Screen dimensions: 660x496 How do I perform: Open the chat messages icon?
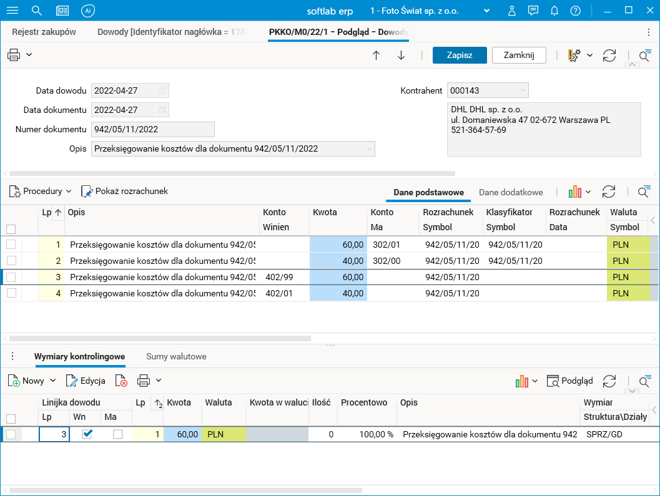tap(533, 11)
